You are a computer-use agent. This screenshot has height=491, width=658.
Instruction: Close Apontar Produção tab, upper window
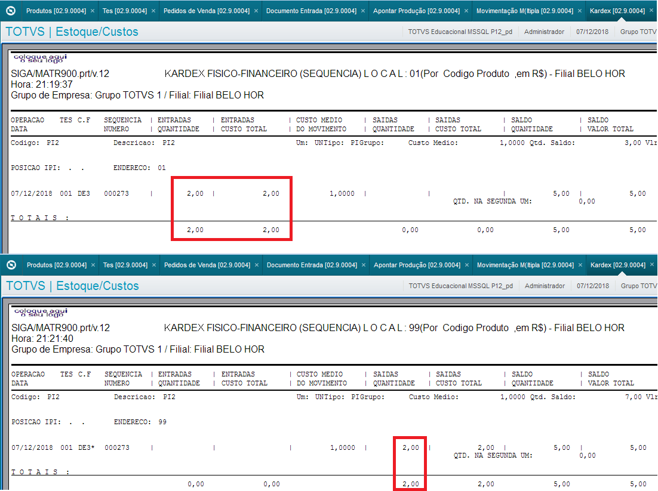tap(466, 11)
